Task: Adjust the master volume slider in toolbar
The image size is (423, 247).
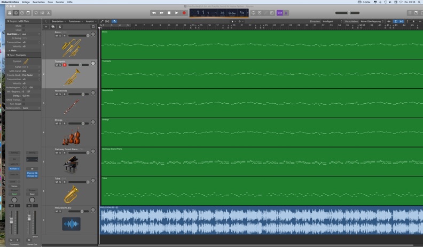Action: pyautogui.click(x=348, y=13)
